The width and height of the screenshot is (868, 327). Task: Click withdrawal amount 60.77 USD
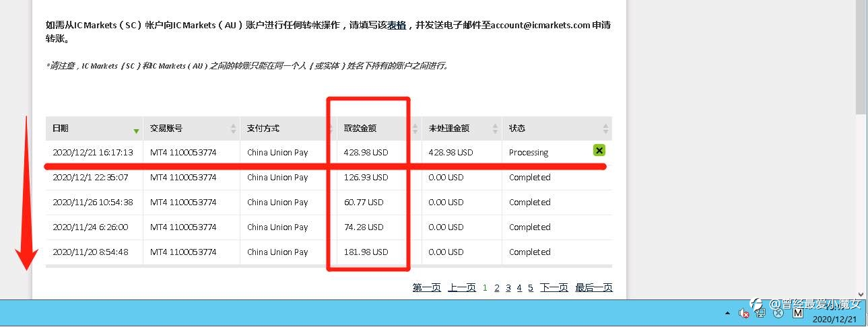[x=364, y=203]
